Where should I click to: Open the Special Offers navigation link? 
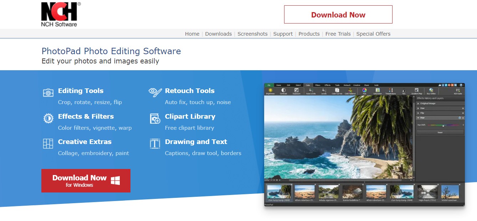[x=373, y=34]
